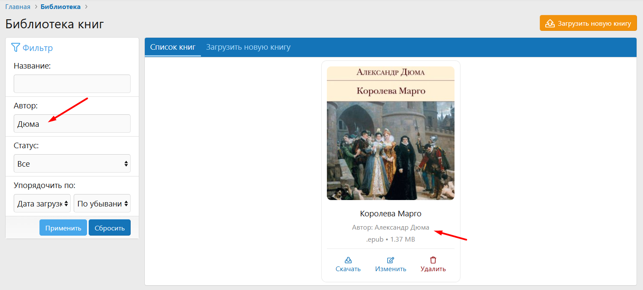Go to Главная breadcrumb link
The height and width of the screenshot is (290, 643).
point(18,7)
